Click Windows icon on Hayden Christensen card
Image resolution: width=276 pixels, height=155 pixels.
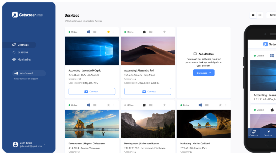tap(88, 105)
